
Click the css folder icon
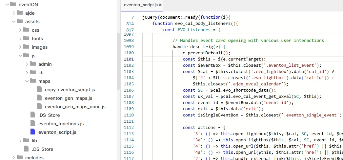coord(26,30)
